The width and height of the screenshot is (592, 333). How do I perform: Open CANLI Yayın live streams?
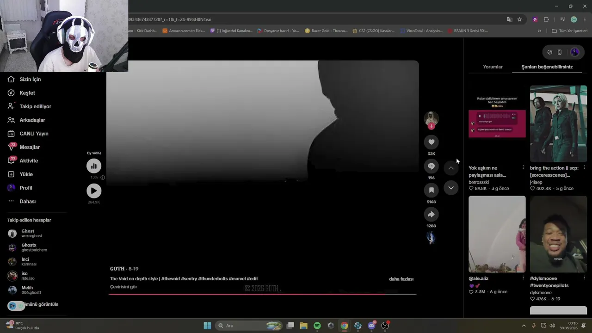(x=28, y=134)
